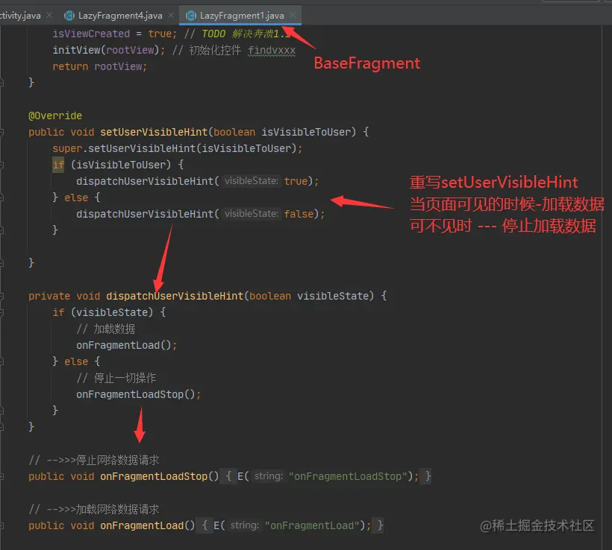Place cursor on isViewCreated variable
Screen dimensions: 612x550
click(x=91, y=34)
